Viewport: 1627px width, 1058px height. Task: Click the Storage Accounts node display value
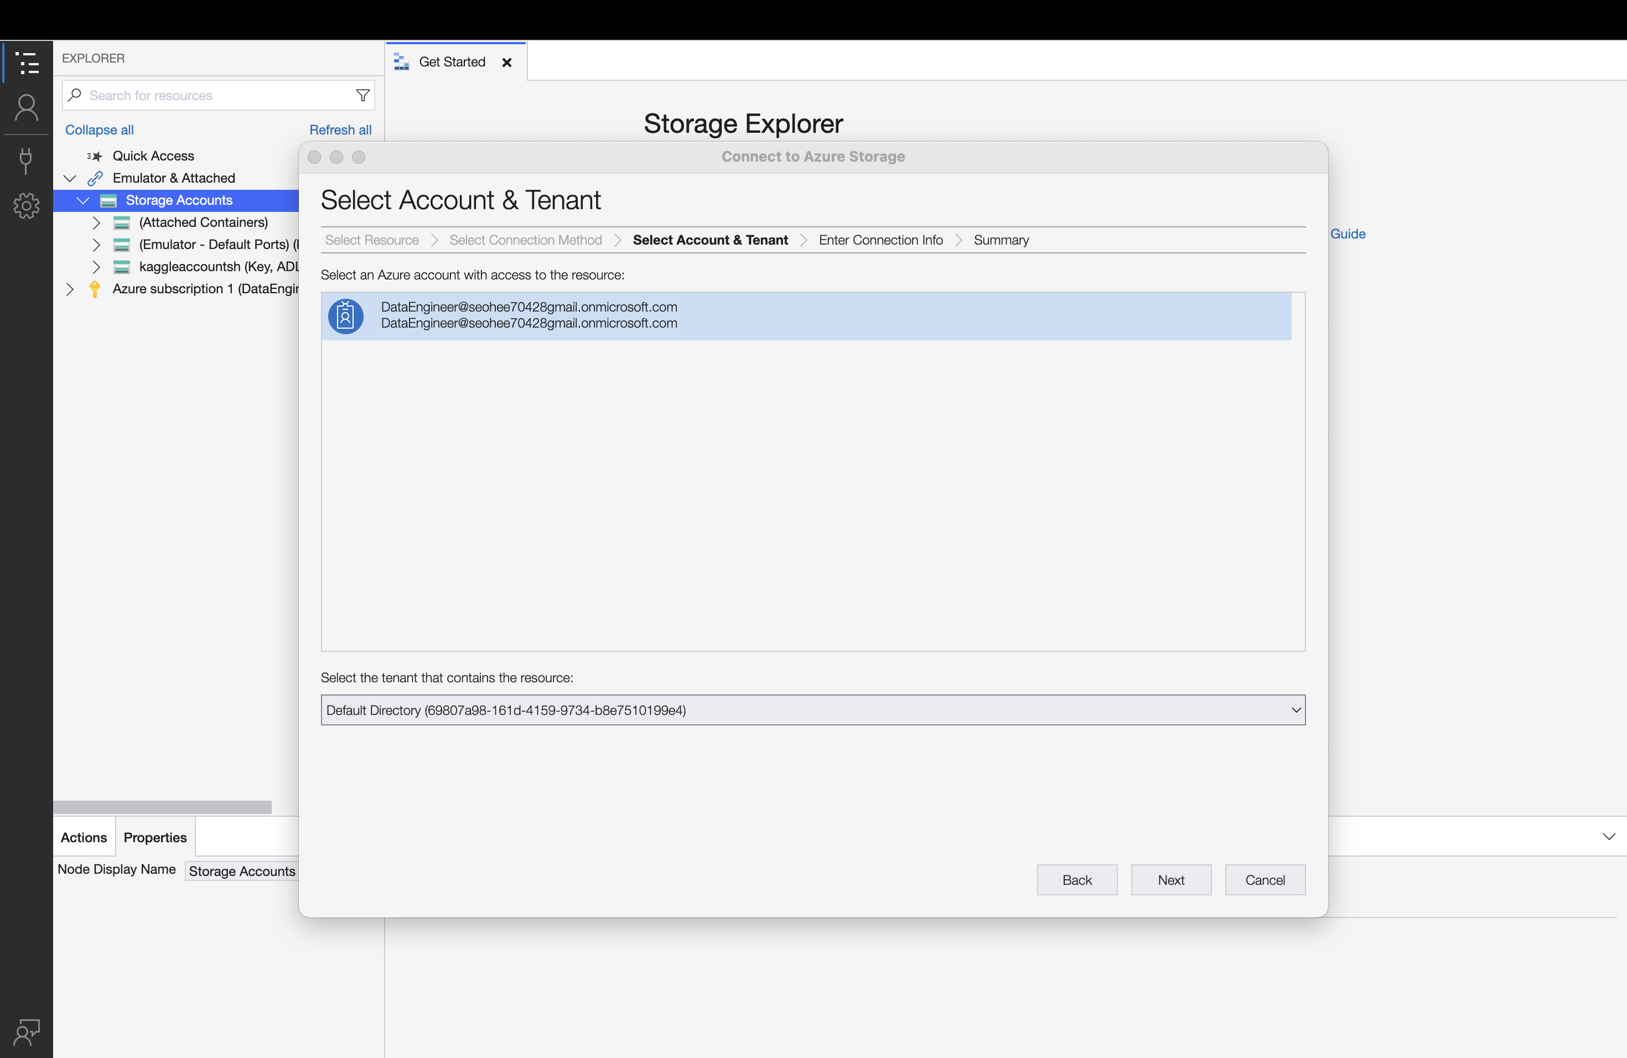242,872
